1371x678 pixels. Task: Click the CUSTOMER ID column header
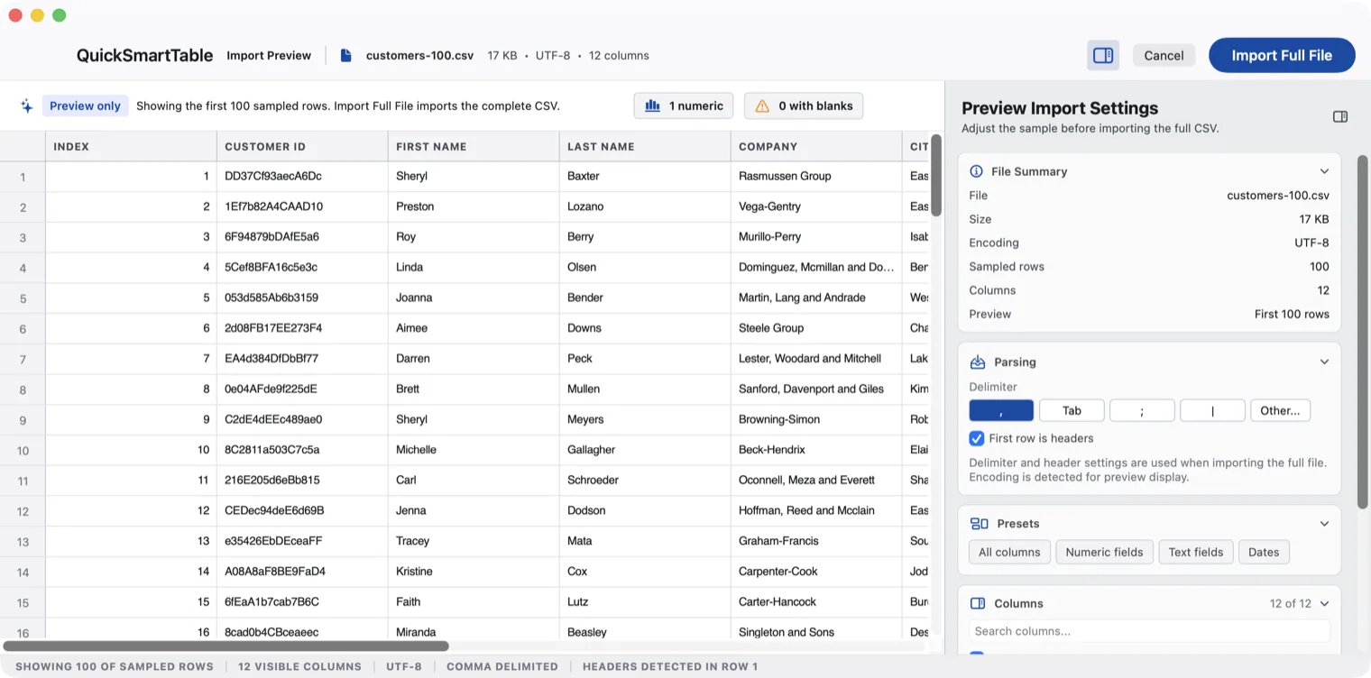click(x=302, y=146)
